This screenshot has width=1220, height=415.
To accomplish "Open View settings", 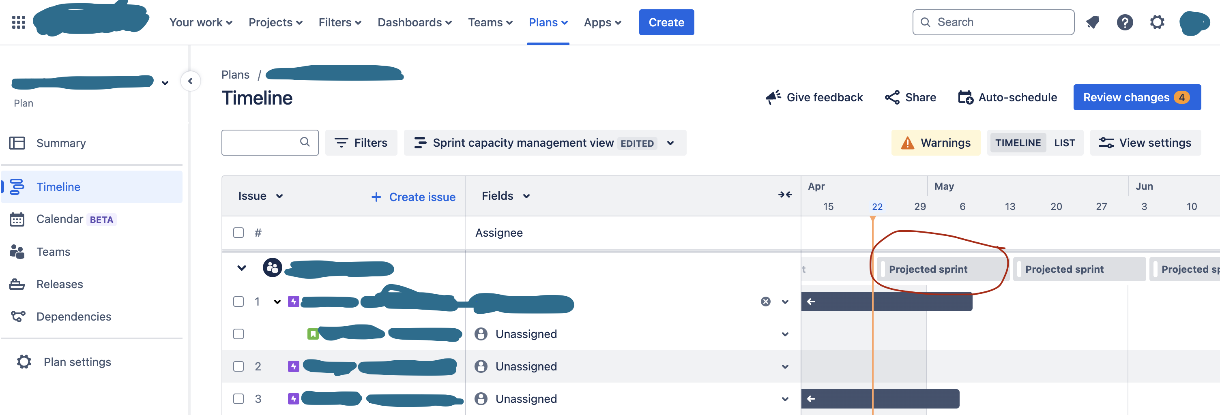I will [x=1145, y=143].
